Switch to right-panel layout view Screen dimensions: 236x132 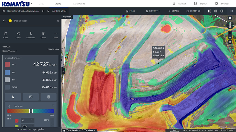coord(222,11)
